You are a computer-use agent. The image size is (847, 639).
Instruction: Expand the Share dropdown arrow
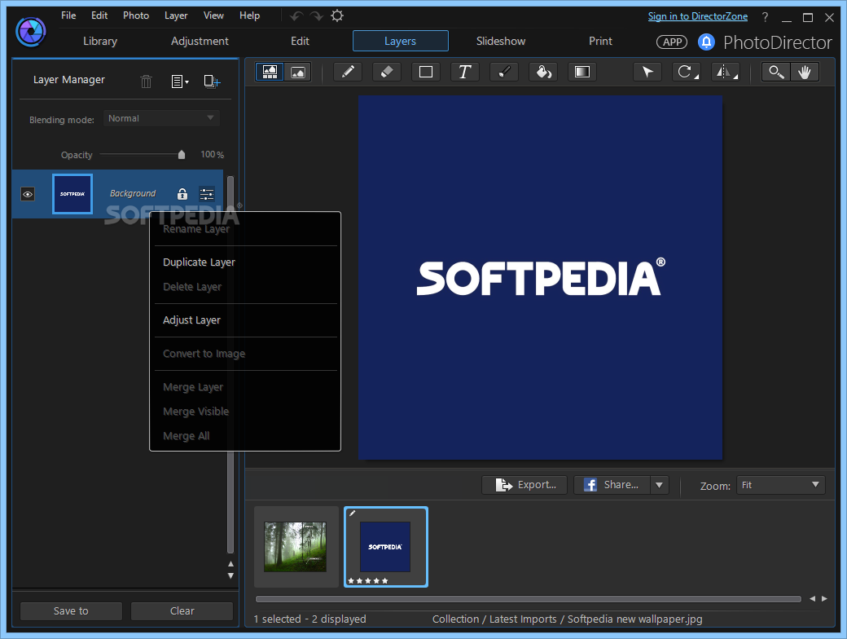[659, 485]
